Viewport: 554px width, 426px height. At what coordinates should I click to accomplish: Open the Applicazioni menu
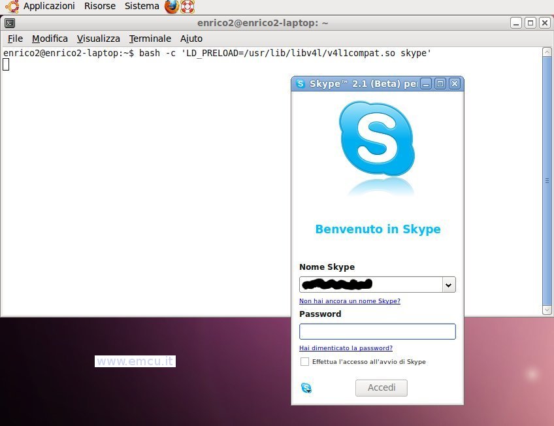click(49, 6)
